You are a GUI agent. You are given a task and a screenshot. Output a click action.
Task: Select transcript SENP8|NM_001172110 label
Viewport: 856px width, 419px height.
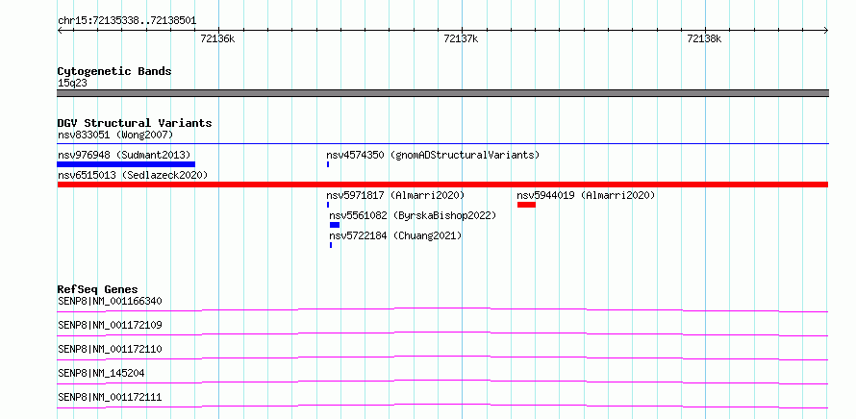(110, 349)
